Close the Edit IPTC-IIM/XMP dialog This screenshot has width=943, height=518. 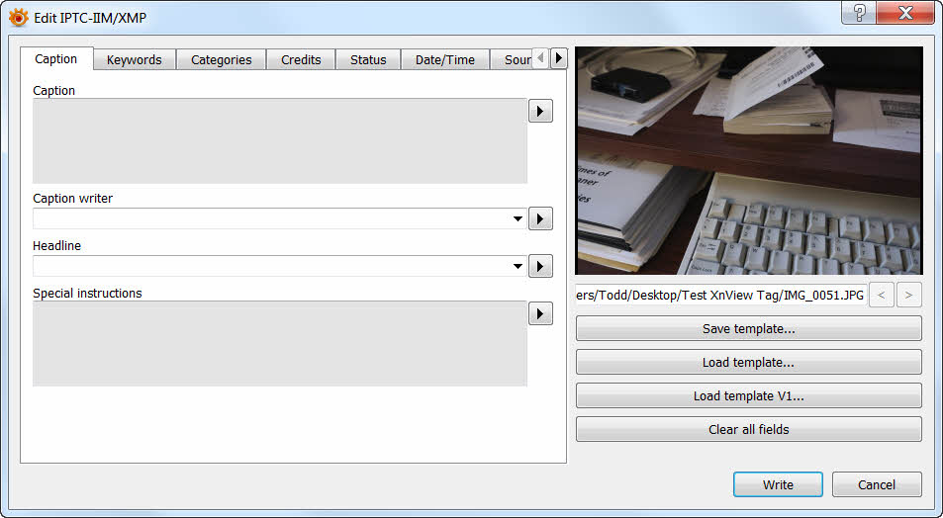point(905,13)
